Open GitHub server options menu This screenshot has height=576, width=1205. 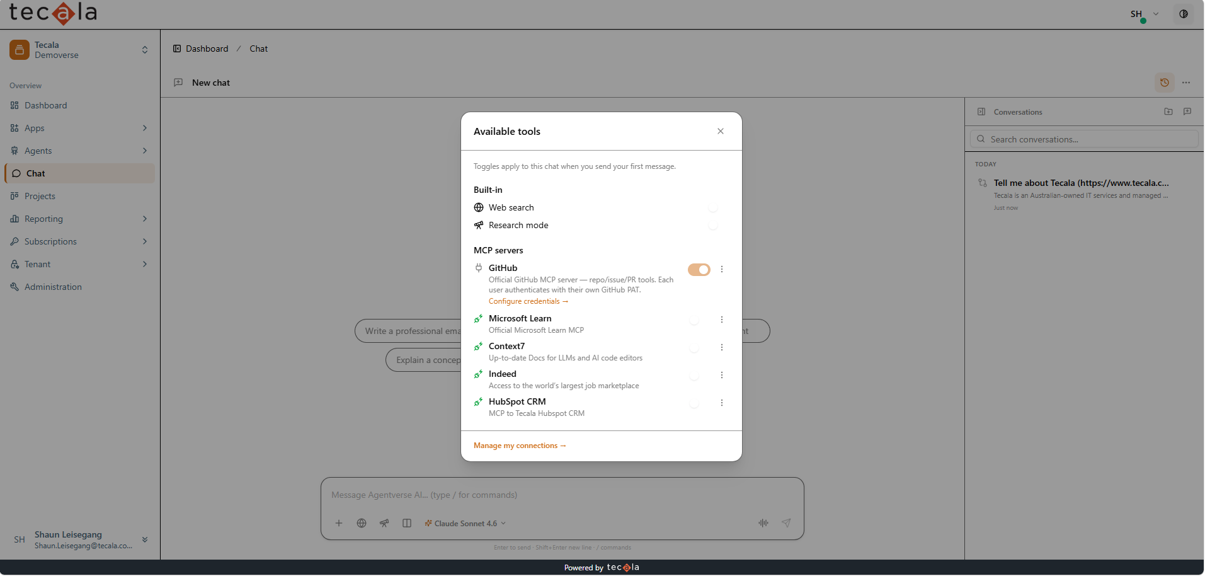pos(722,269)
